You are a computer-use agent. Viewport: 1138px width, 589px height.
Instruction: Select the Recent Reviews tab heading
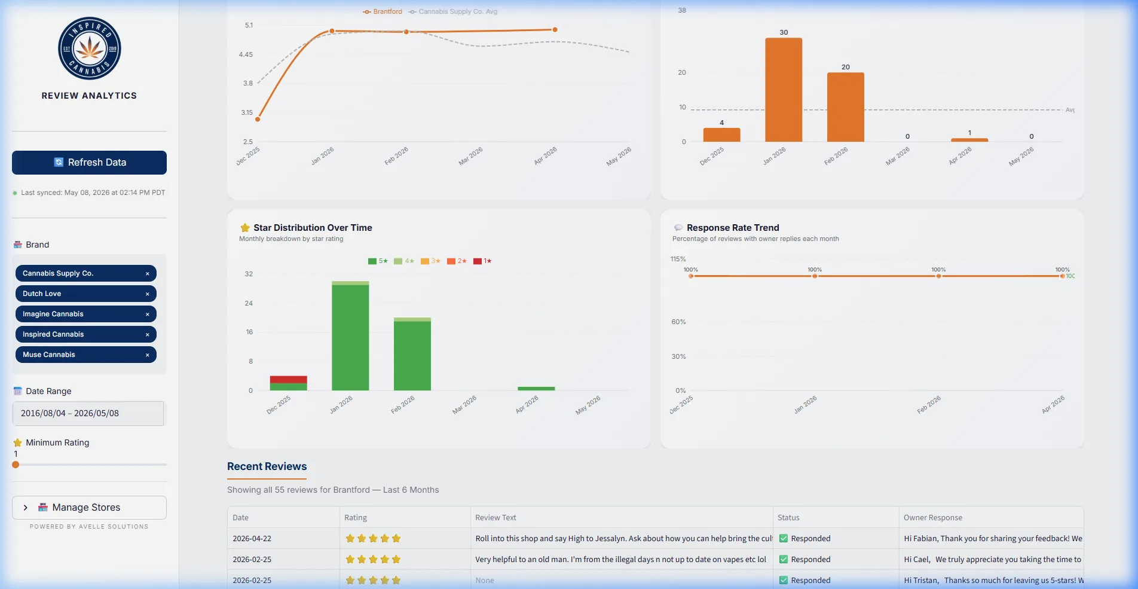(267, 467)
